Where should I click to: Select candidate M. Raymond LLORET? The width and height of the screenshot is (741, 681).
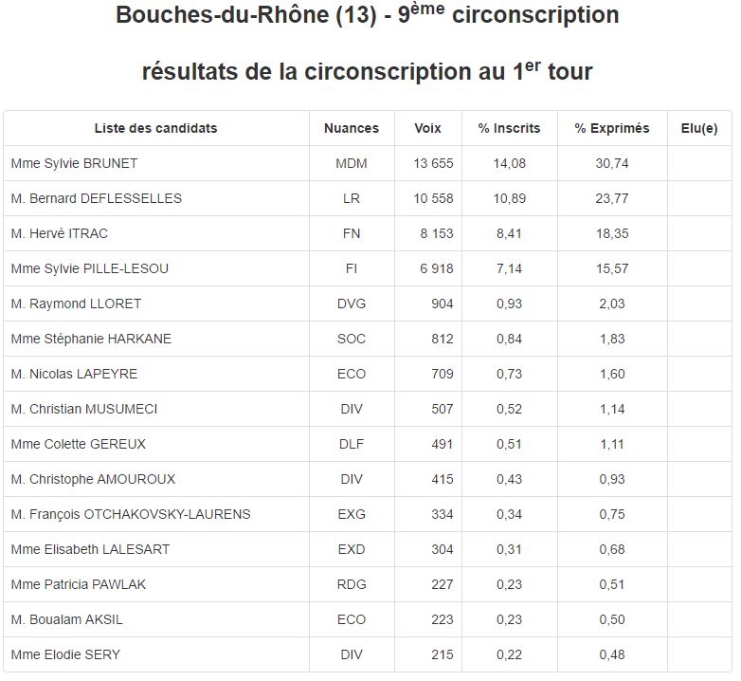76,304
